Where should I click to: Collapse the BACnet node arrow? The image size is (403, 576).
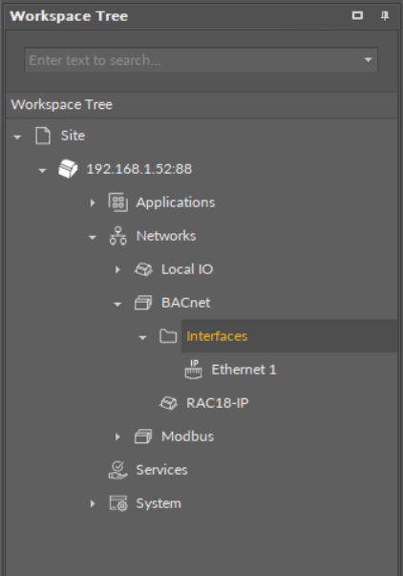click(117, 304)
